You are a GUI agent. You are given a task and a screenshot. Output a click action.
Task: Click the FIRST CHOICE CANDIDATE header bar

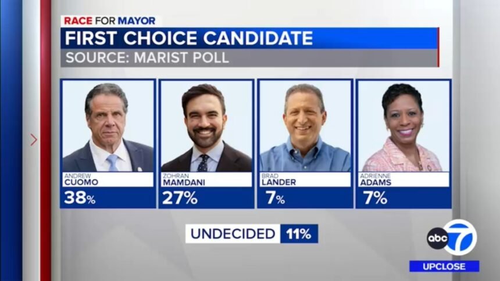[x=249, y=38]
